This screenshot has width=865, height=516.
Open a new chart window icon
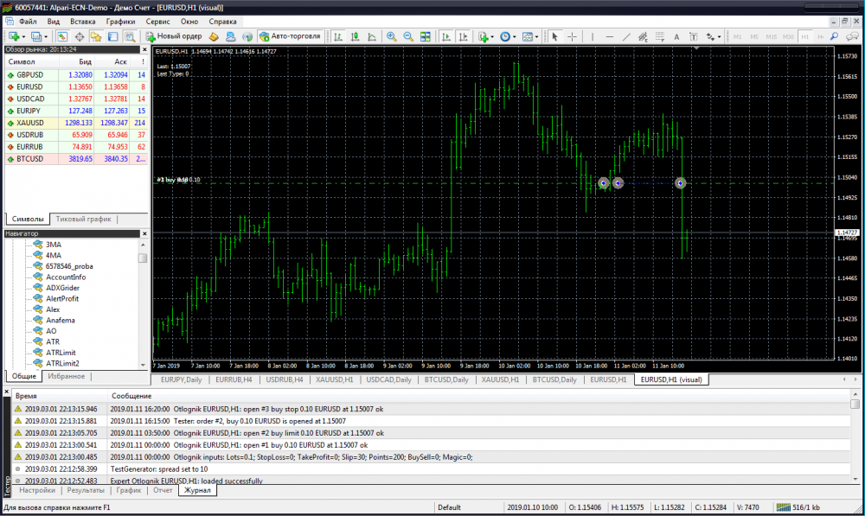point(14,36)
